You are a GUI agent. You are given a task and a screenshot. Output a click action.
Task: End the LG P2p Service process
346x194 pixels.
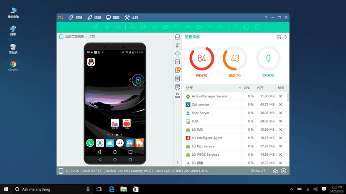pos(280,146)
